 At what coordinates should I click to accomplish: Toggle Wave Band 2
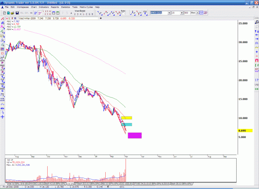[x=75, y=14]
